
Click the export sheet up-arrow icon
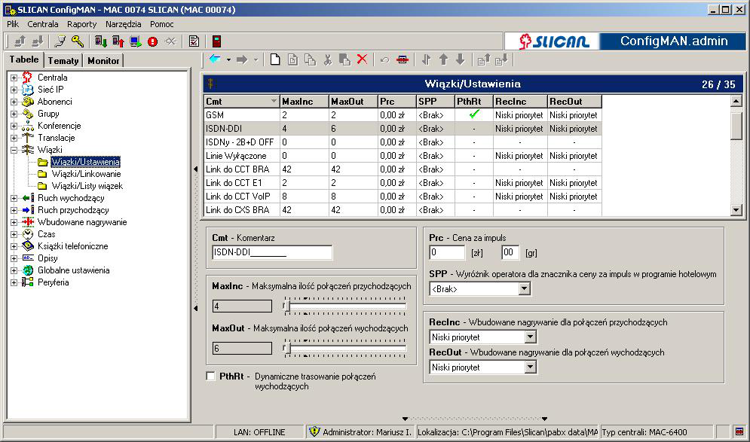point(484,59)
